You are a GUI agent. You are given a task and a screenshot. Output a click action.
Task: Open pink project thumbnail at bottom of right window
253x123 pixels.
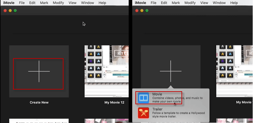[234, 121]
